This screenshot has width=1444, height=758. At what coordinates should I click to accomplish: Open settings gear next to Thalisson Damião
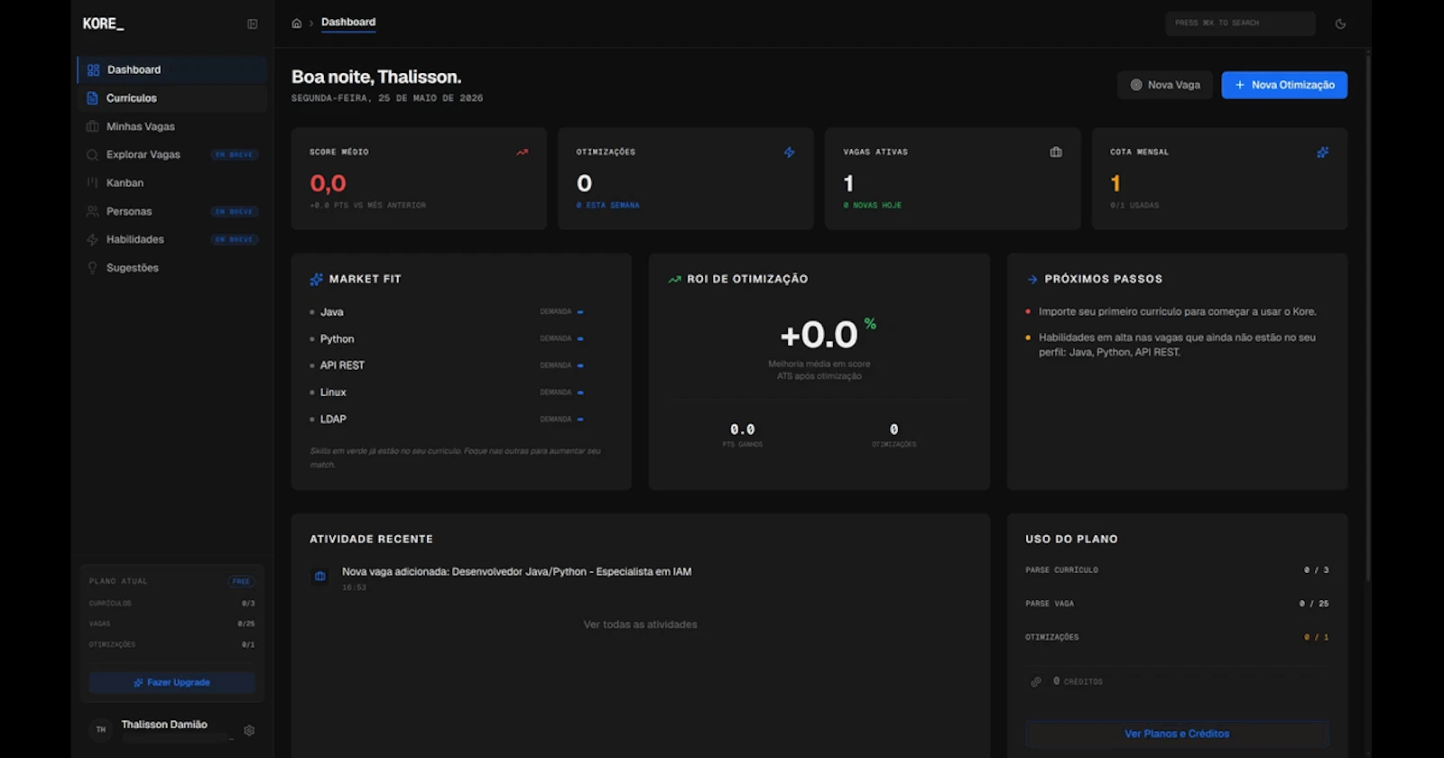coord(249,730)
